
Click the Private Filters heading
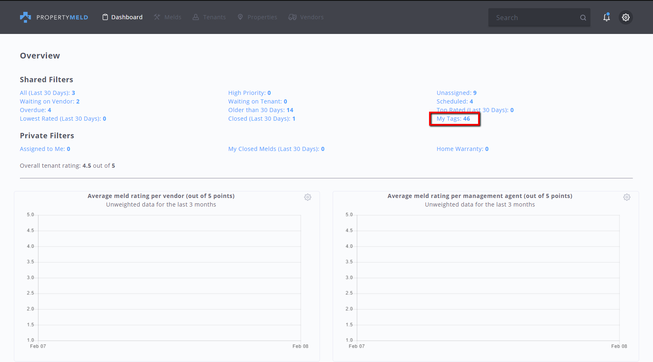[x=47, y=136]
